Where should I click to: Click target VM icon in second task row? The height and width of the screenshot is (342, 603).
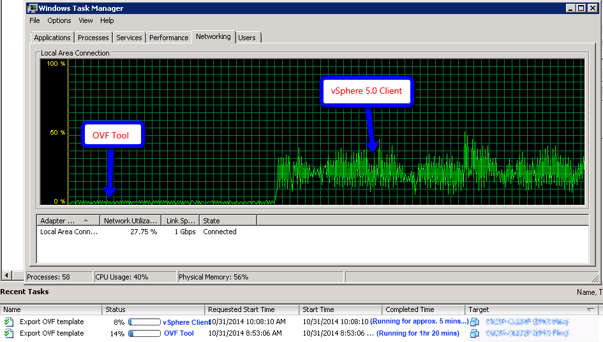coord(475,333)
